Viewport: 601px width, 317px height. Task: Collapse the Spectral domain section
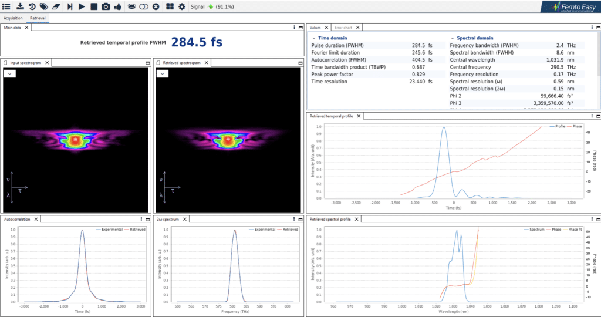pyautogui.click(x=453, y=38)
